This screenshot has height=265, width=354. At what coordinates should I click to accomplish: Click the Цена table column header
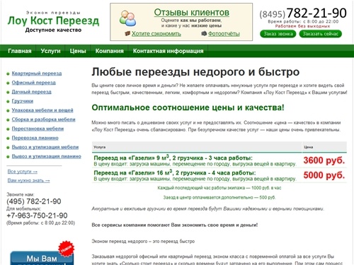click(x=324, y=147)
